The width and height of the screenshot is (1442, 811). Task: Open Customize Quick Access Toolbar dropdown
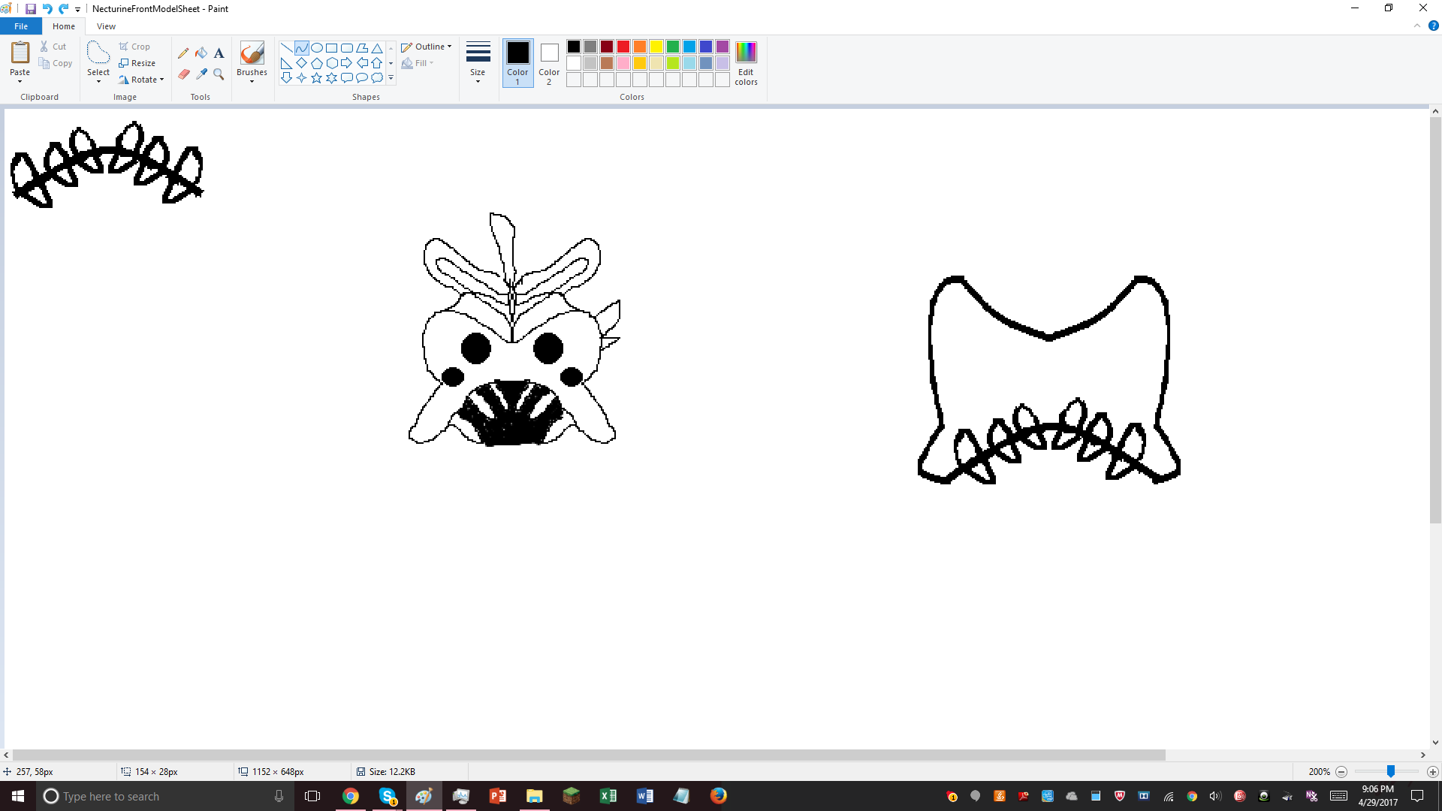coord(77,10)
